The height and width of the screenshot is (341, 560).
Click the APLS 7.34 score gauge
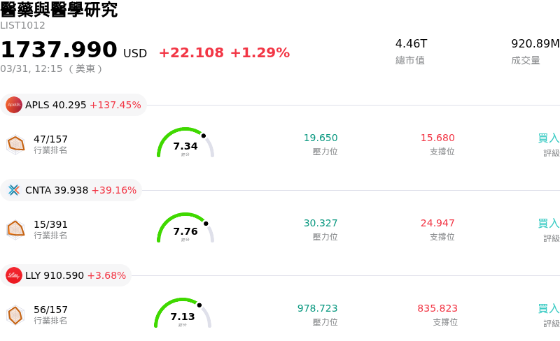(185, 144)
